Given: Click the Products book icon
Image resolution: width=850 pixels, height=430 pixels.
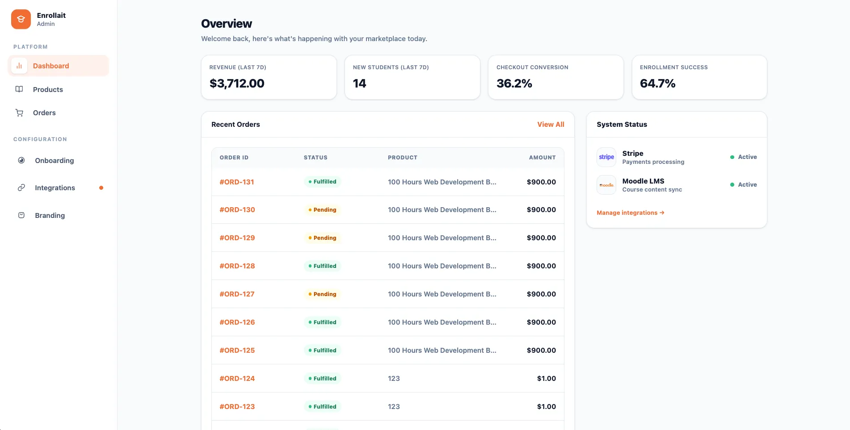Looking at the screenshot, I should coord(19,89).
